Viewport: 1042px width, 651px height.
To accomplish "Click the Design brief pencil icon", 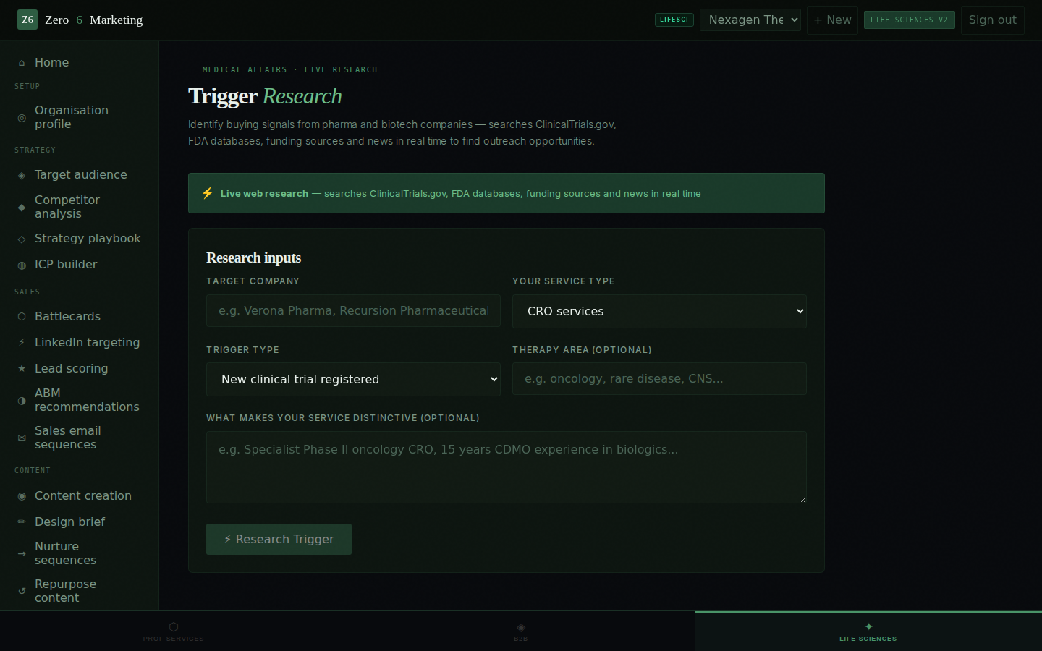I will click(22, 522).
